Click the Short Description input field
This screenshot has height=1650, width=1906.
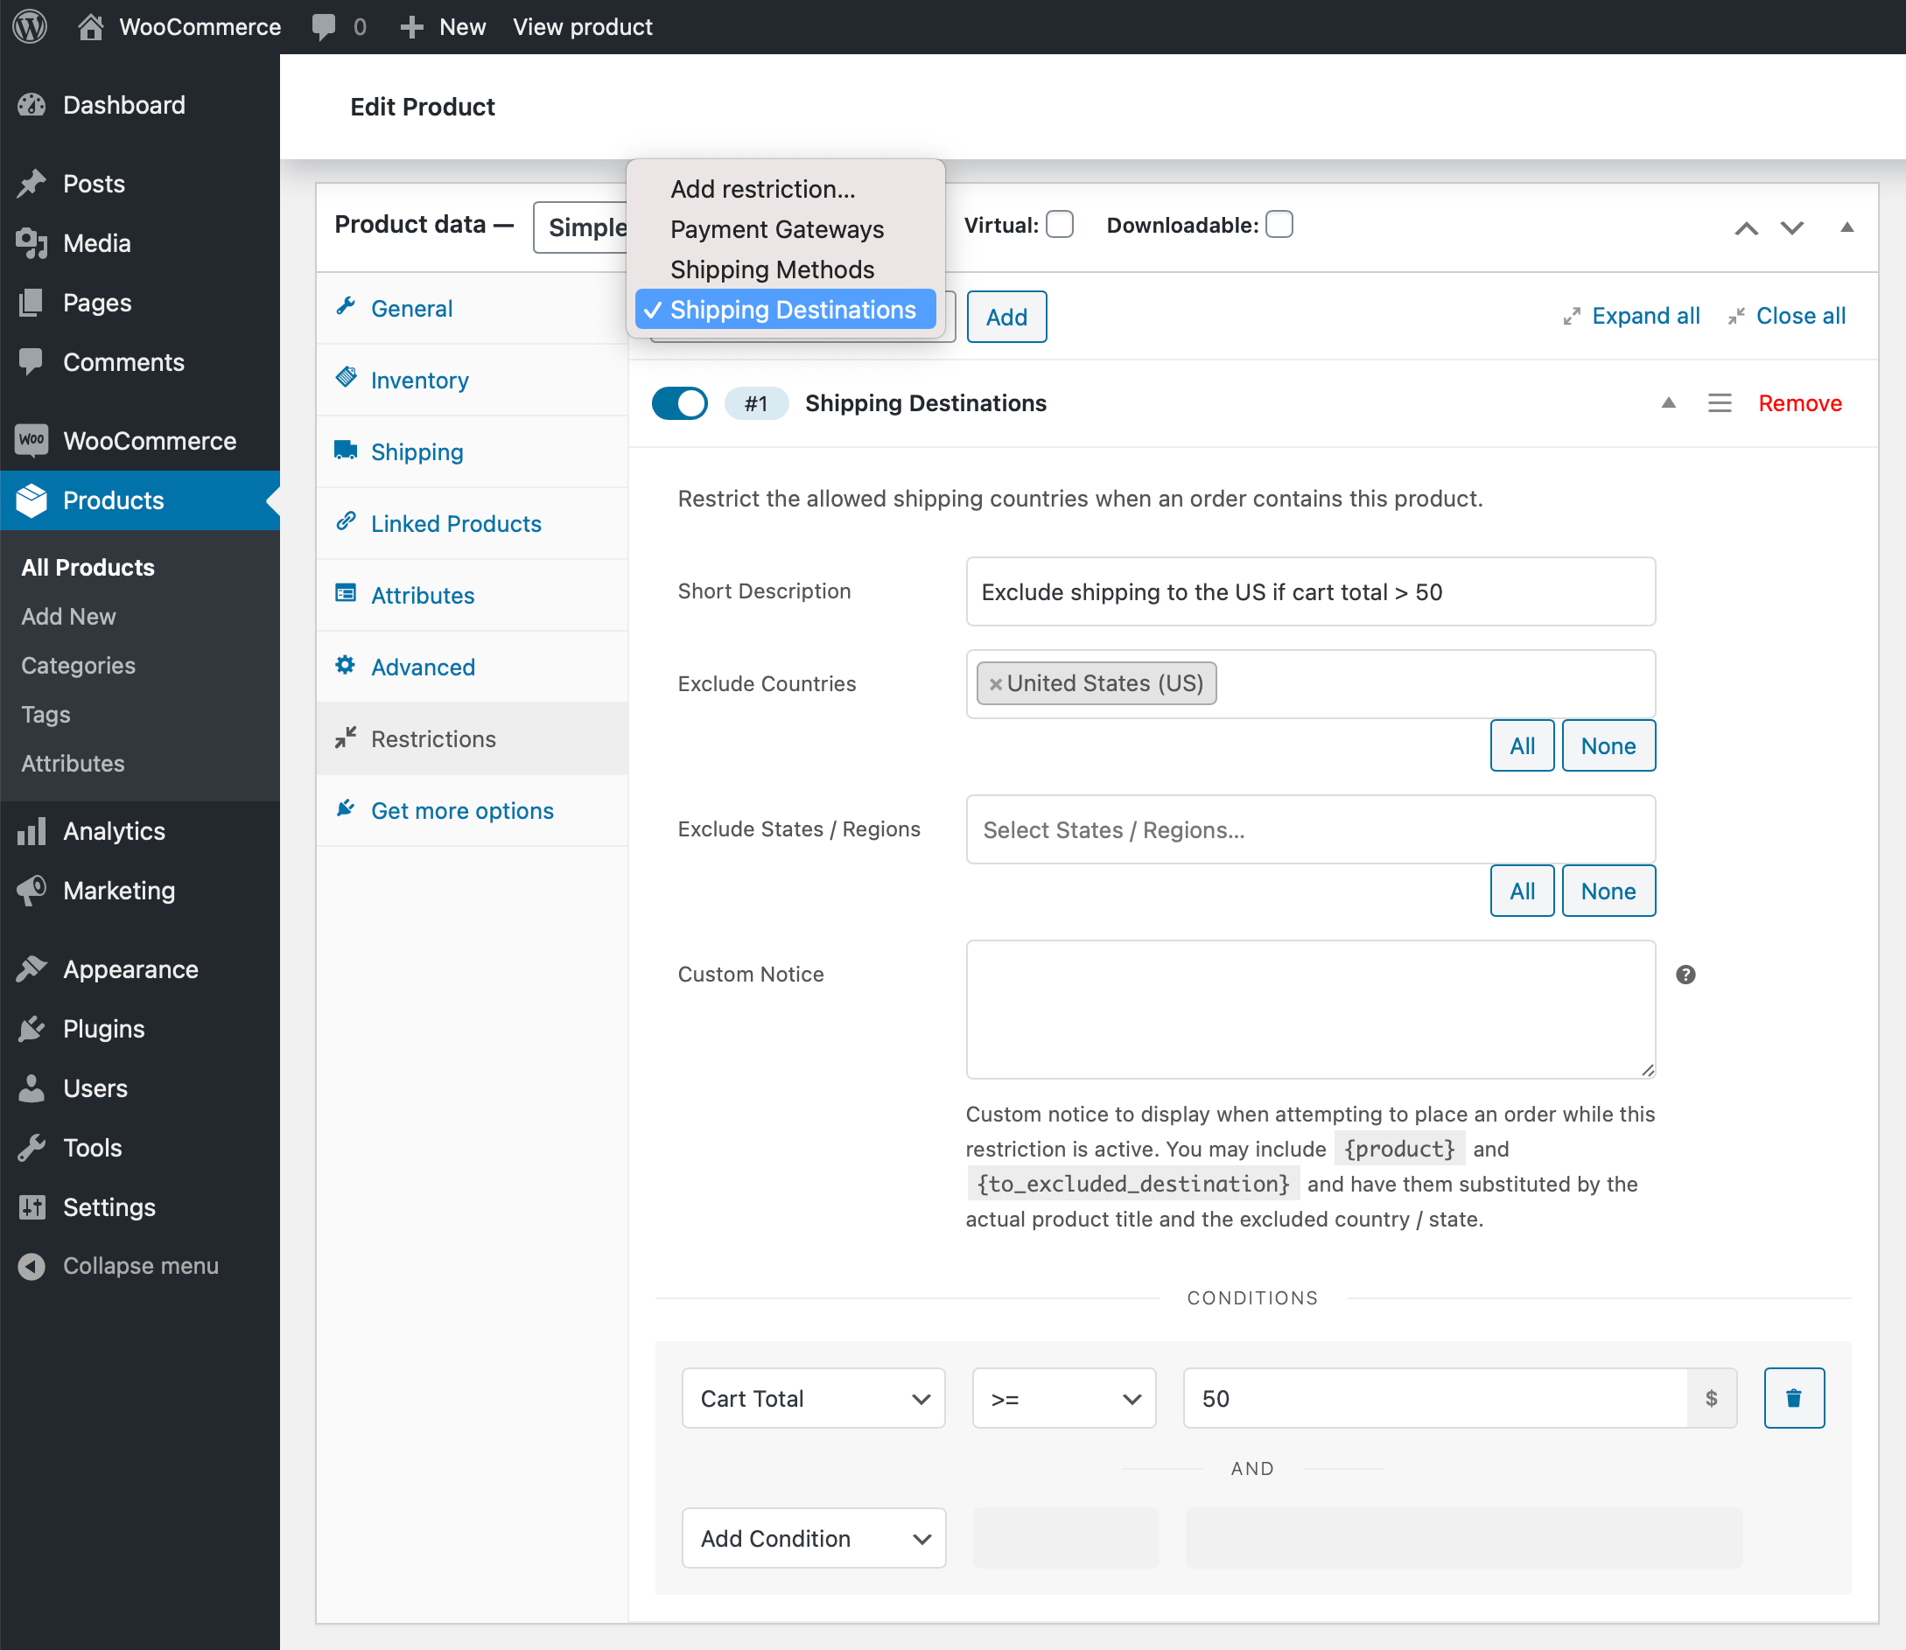[x=1310, y=592]
